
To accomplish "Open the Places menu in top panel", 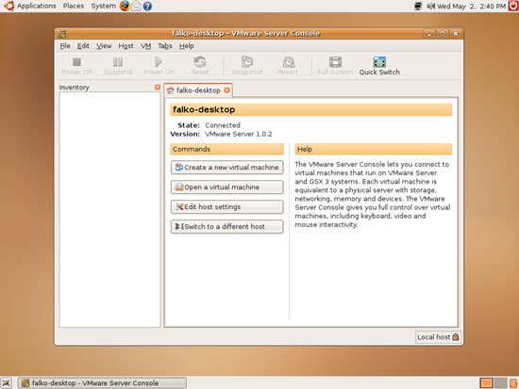I will coord(74,6).
